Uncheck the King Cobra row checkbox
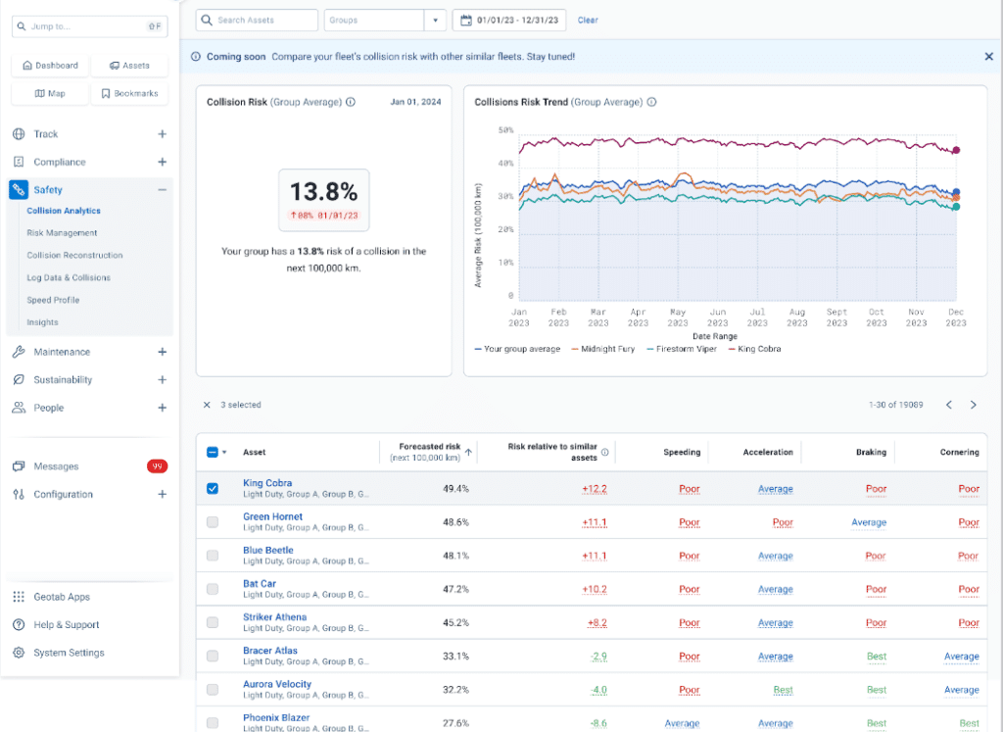Viewport: 1003px width, 732px height. pos(213,489)
